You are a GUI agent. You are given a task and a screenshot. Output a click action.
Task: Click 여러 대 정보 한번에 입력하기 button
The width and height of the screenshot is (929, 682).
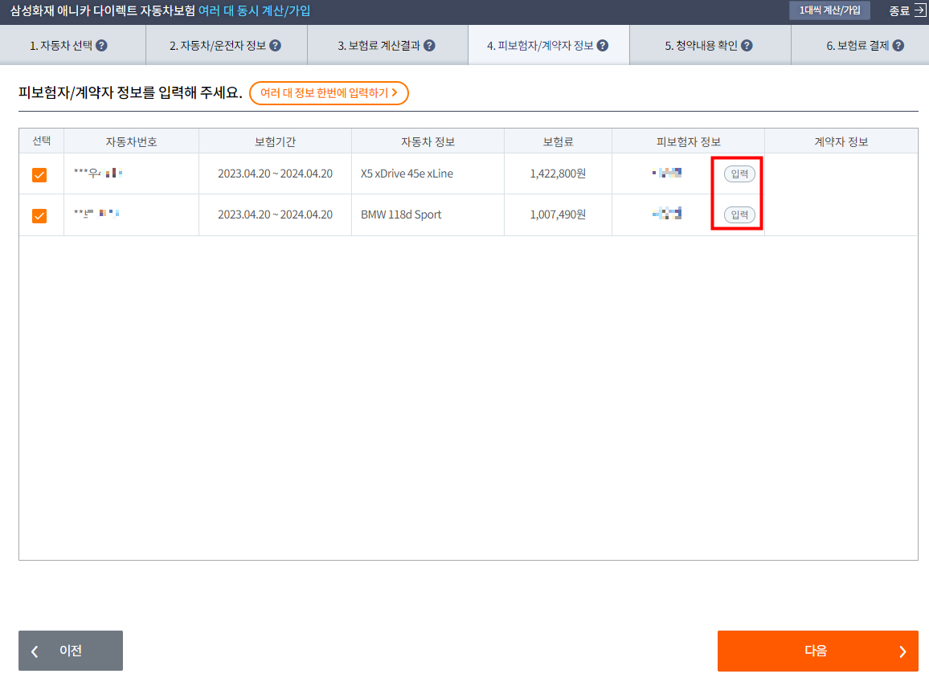329,93
